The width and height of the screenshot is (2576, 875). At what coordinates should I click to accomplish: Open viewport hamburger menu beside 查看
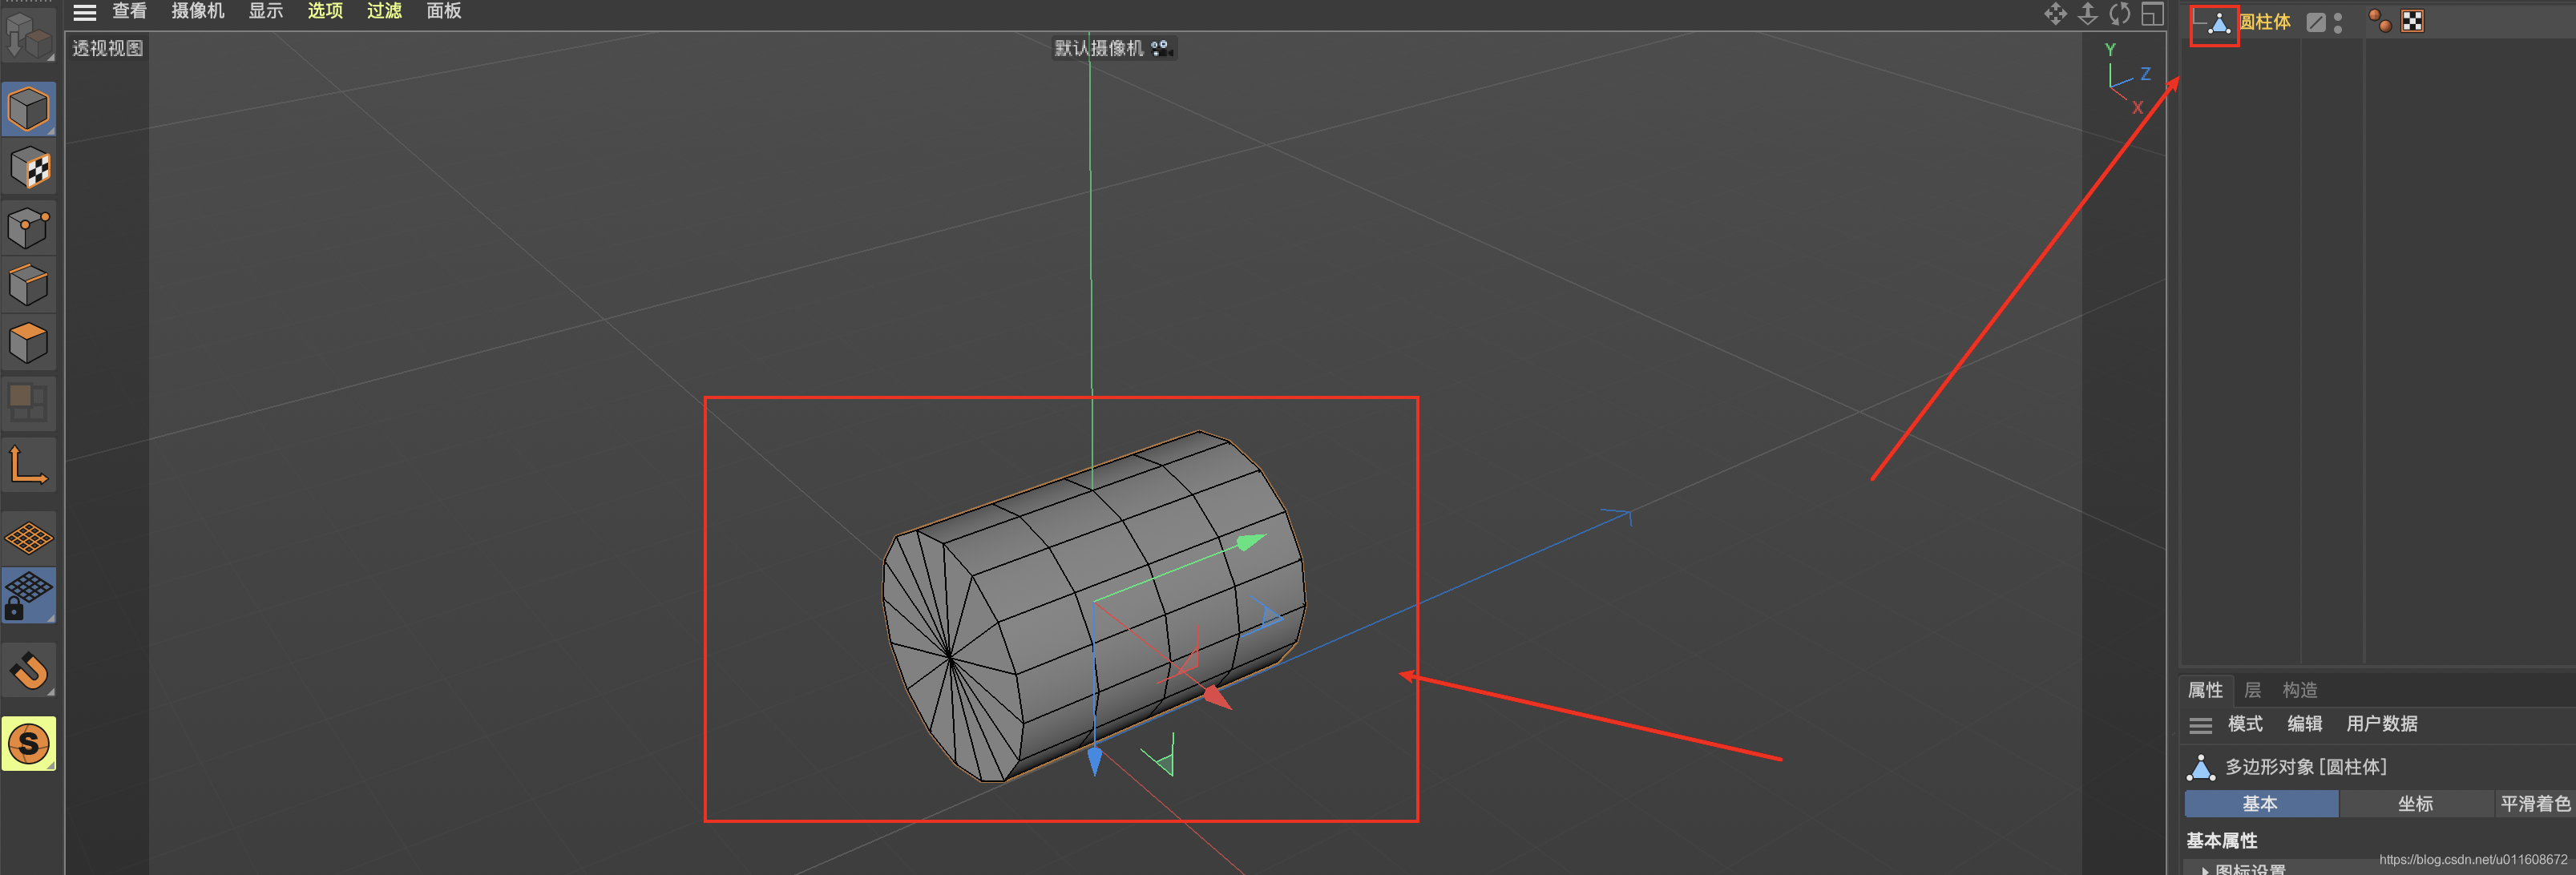[x=85, y=12]
